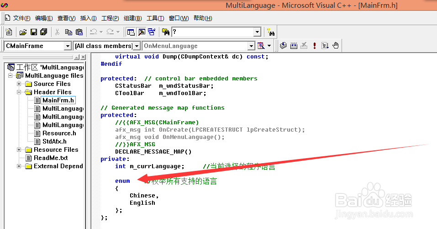Image resolution: width=437 pixels, height=229 pixels.
Task: Click the enum keyword in the code
Action: click(x=122, y=181)
